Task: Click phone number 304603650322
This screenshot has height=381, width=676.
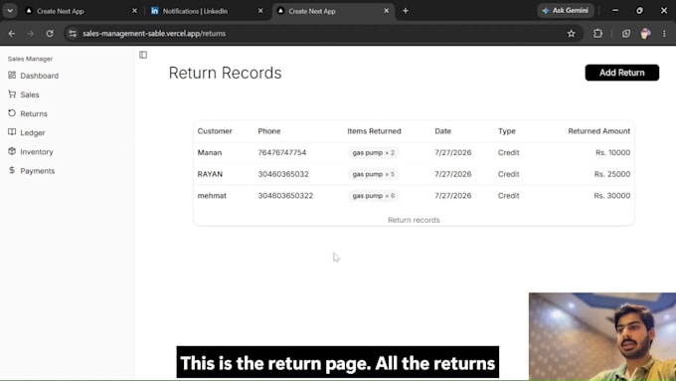Action: [x=285, y=196]
